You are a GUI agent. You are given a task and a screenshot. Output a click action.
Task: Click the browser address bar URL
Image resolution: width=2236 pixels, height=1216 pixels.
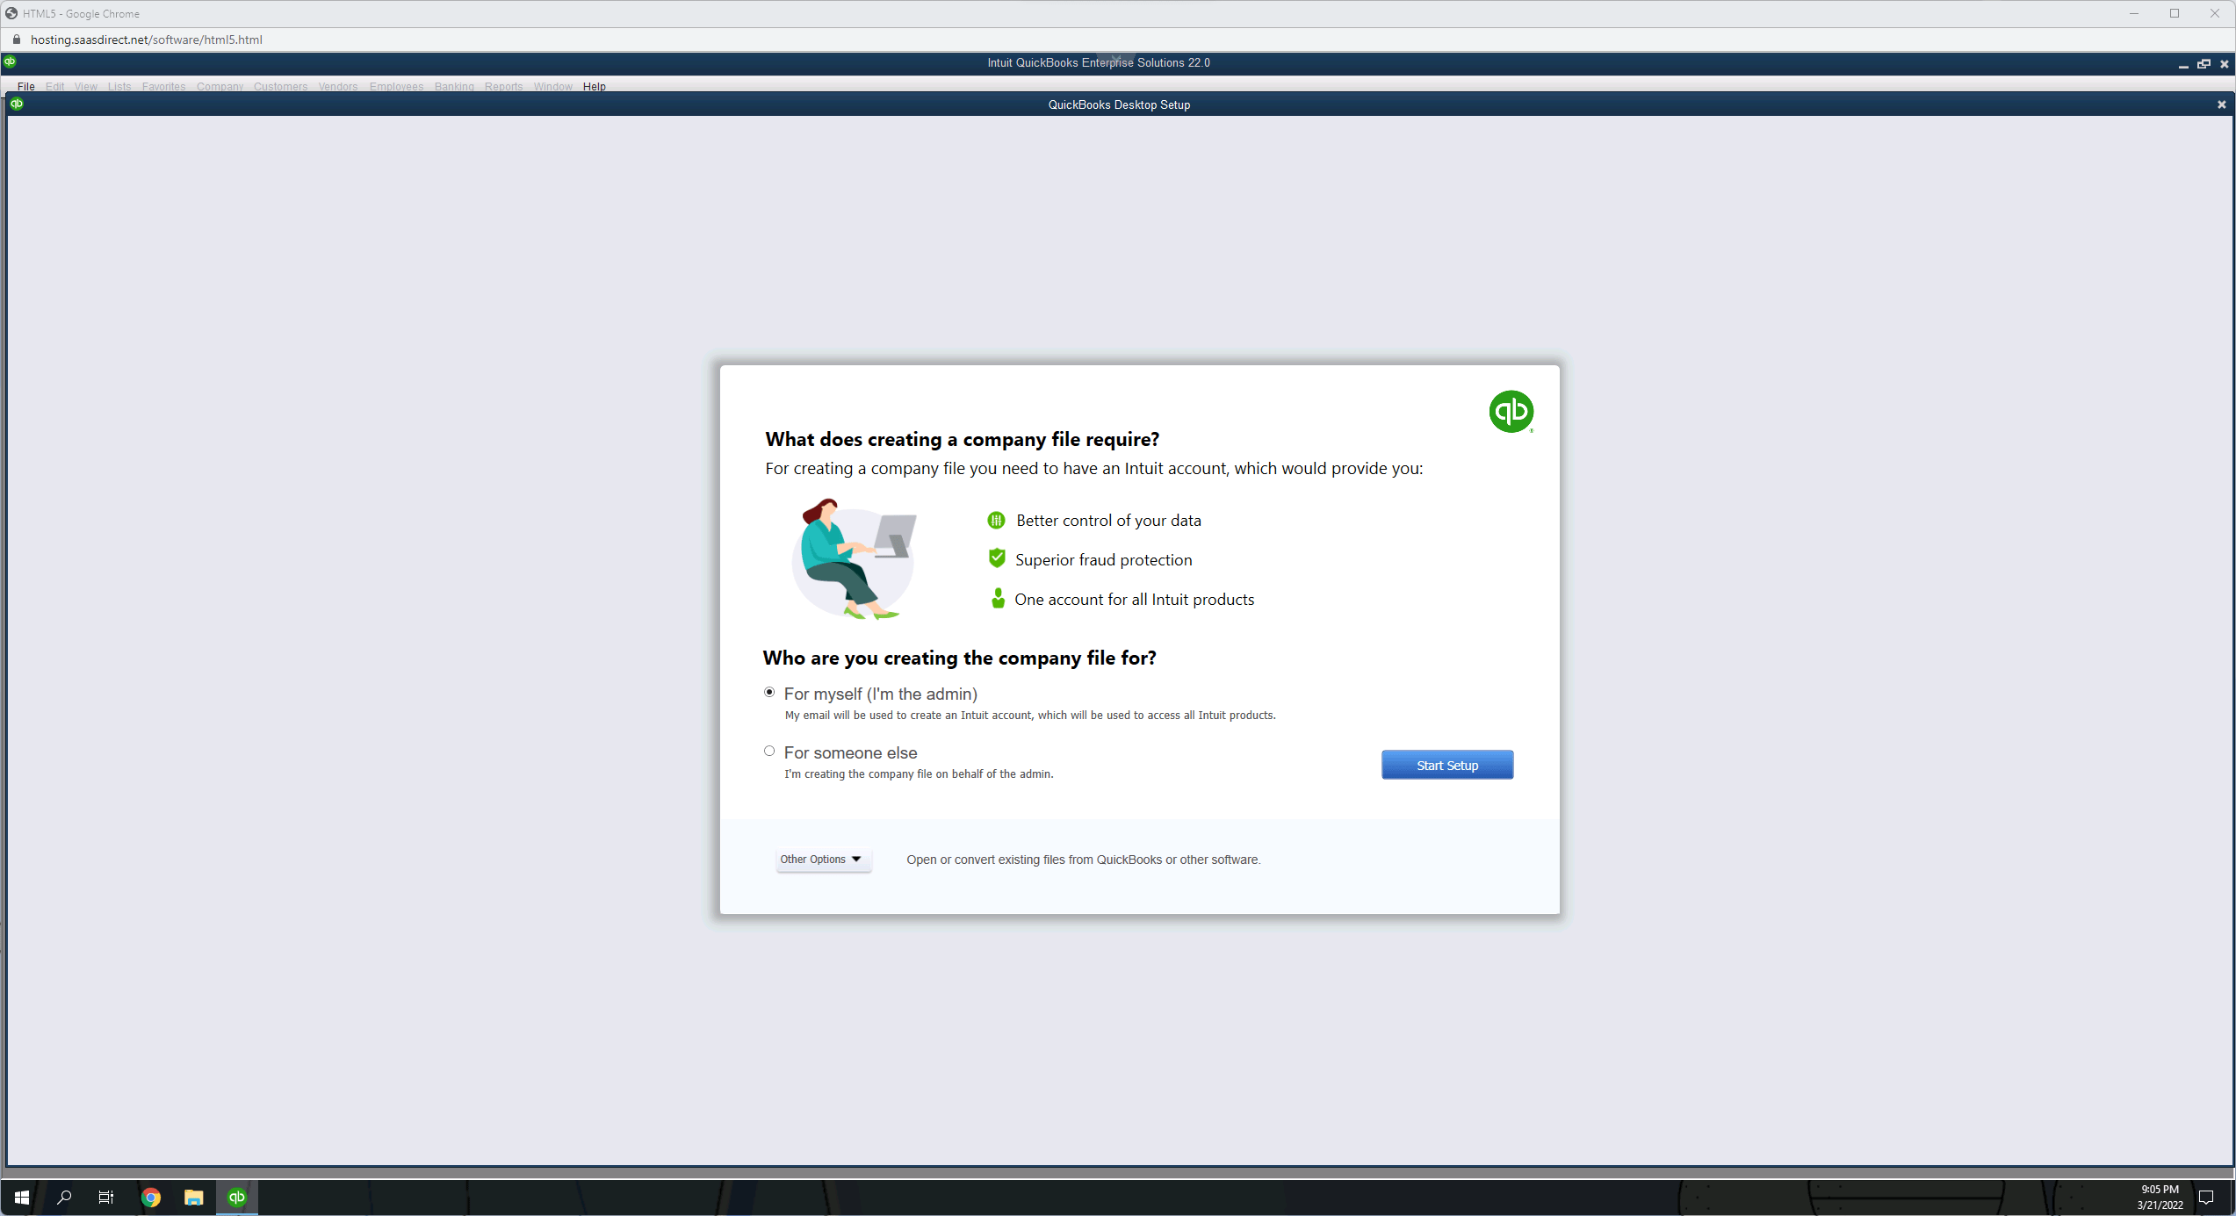point(147,40)
